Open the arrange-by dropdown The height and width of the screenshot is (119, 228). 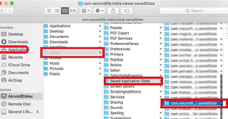click(x=86, y=11)
